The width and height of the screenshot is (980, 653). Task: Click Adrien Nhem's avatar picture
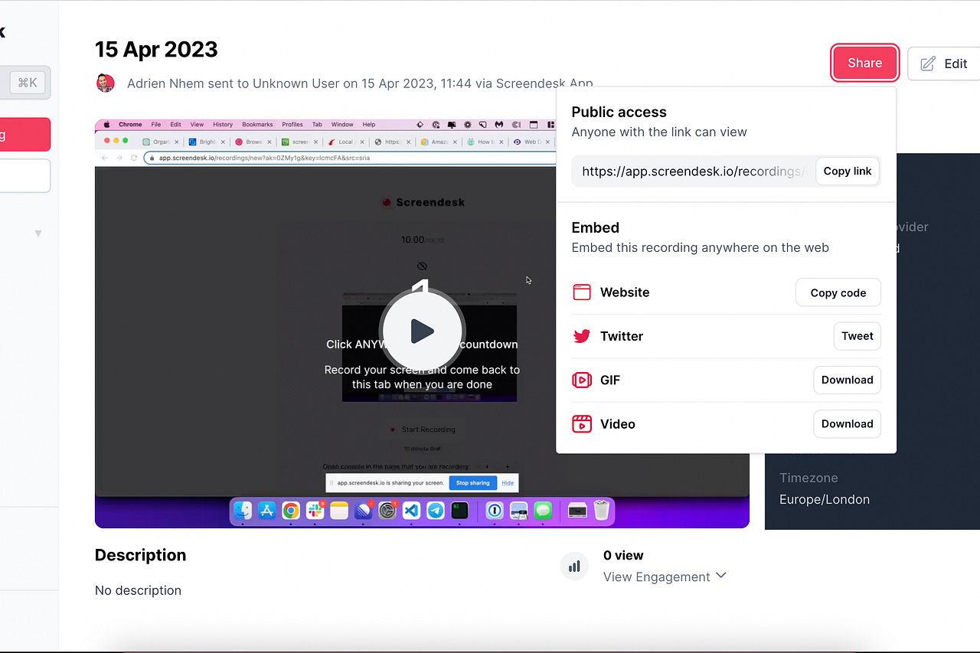(x=105, y=83)
